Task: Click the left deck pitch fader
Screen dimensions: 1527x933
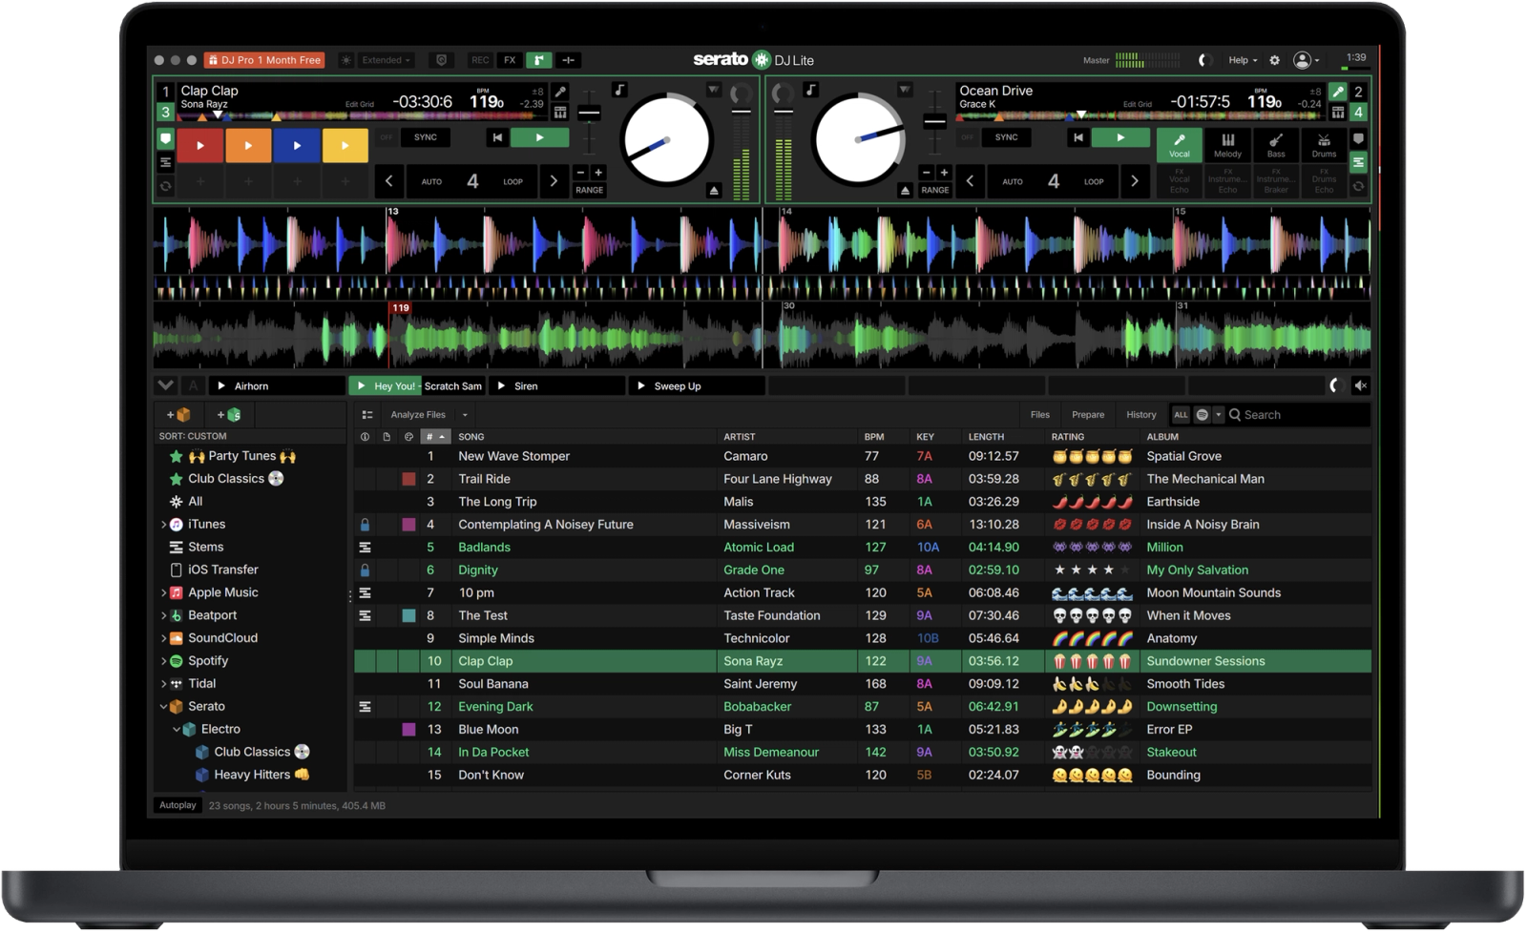Action: [589, 114]
